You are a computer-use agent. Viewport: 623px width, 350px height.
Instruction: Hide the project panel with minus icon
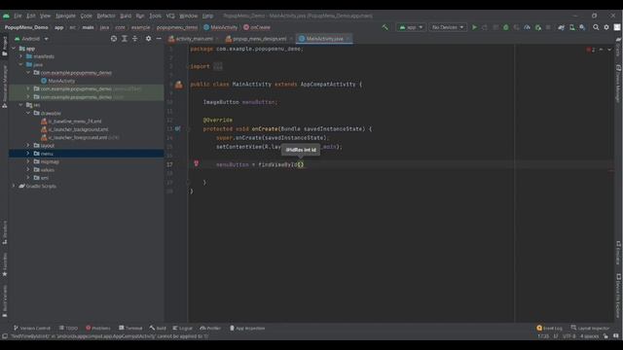159,39
